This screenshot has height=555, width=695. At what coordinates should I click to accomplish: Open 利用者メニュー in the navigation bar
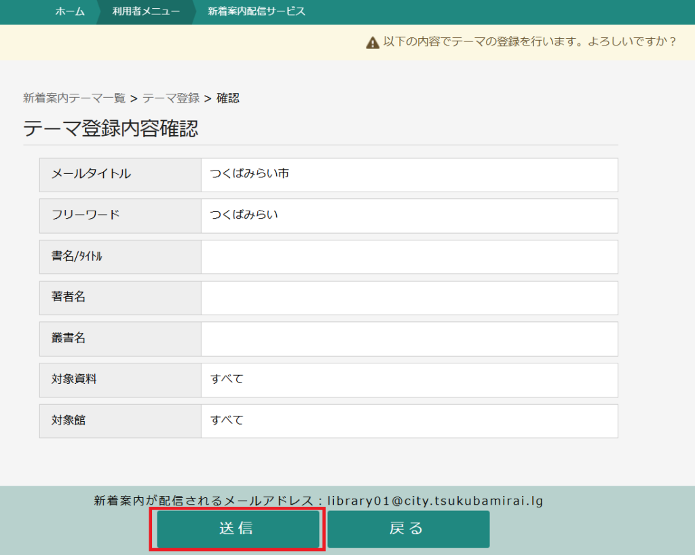[146, 12]
